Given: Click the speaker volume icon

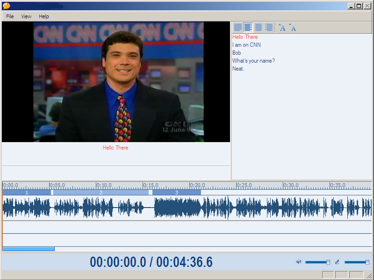Looking at the screenshot, I should point(298,262).
